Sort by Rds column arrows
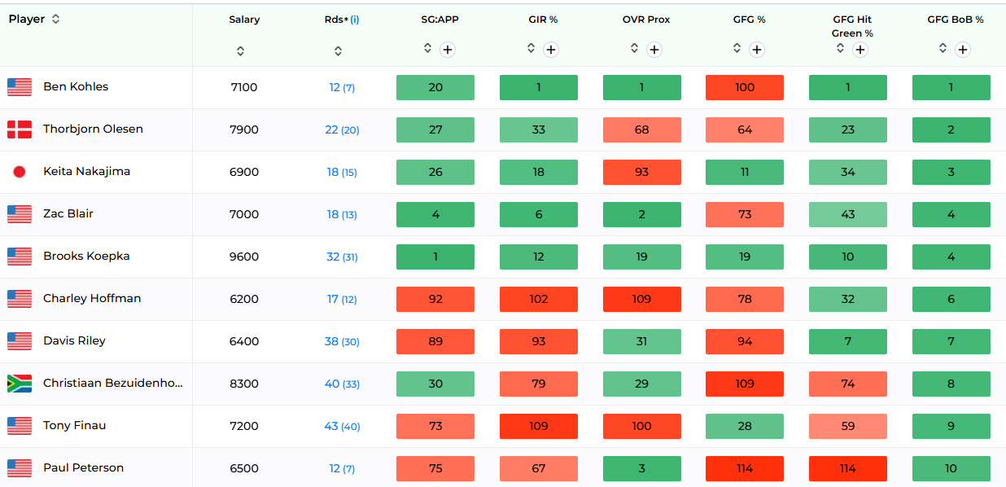 click(338, 51)
